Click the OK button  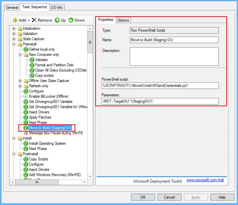tap(143, 197)
